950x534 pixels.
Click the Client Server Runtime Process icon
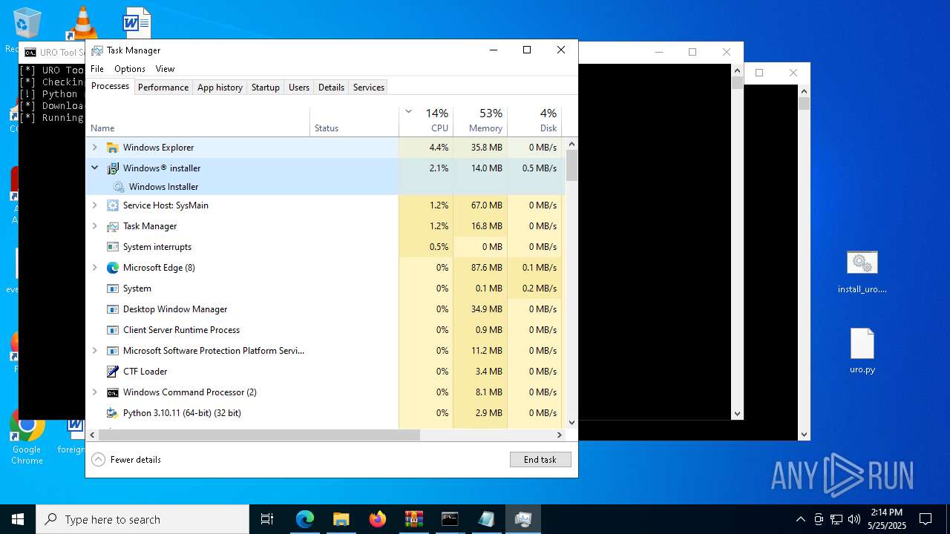click(113, 330)
